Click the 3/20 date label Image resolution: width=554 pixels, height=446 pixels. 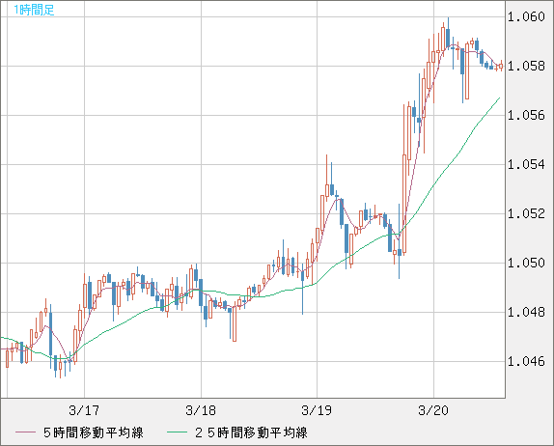click(433, 410)
